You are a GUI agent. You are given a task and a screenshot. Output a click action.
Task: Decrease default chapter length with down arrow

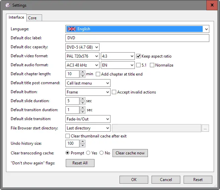pyautogui.click(x=83, y=76)
